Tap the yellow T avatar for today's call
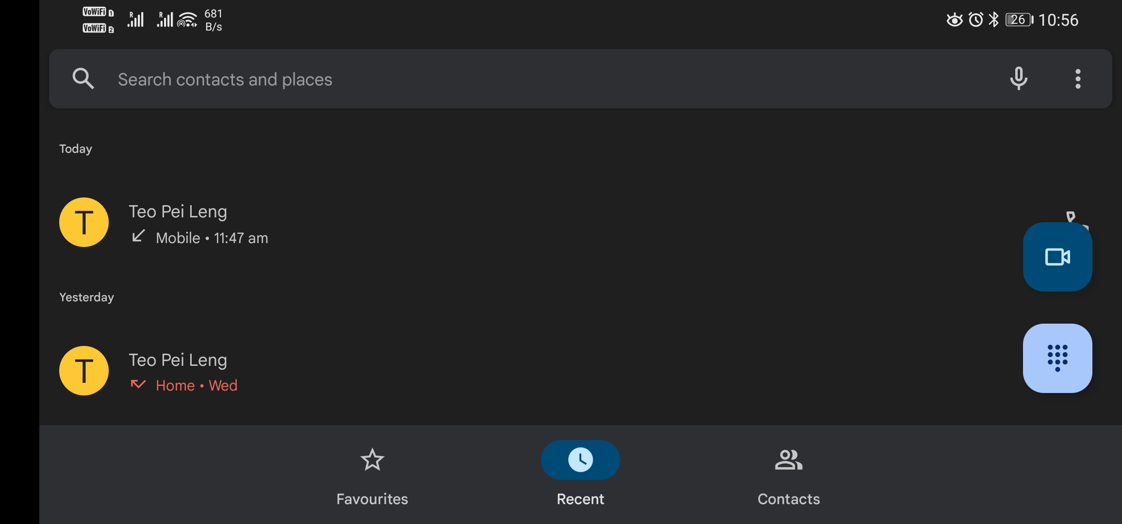This screenshot has height=524, width=1122. 84,222
